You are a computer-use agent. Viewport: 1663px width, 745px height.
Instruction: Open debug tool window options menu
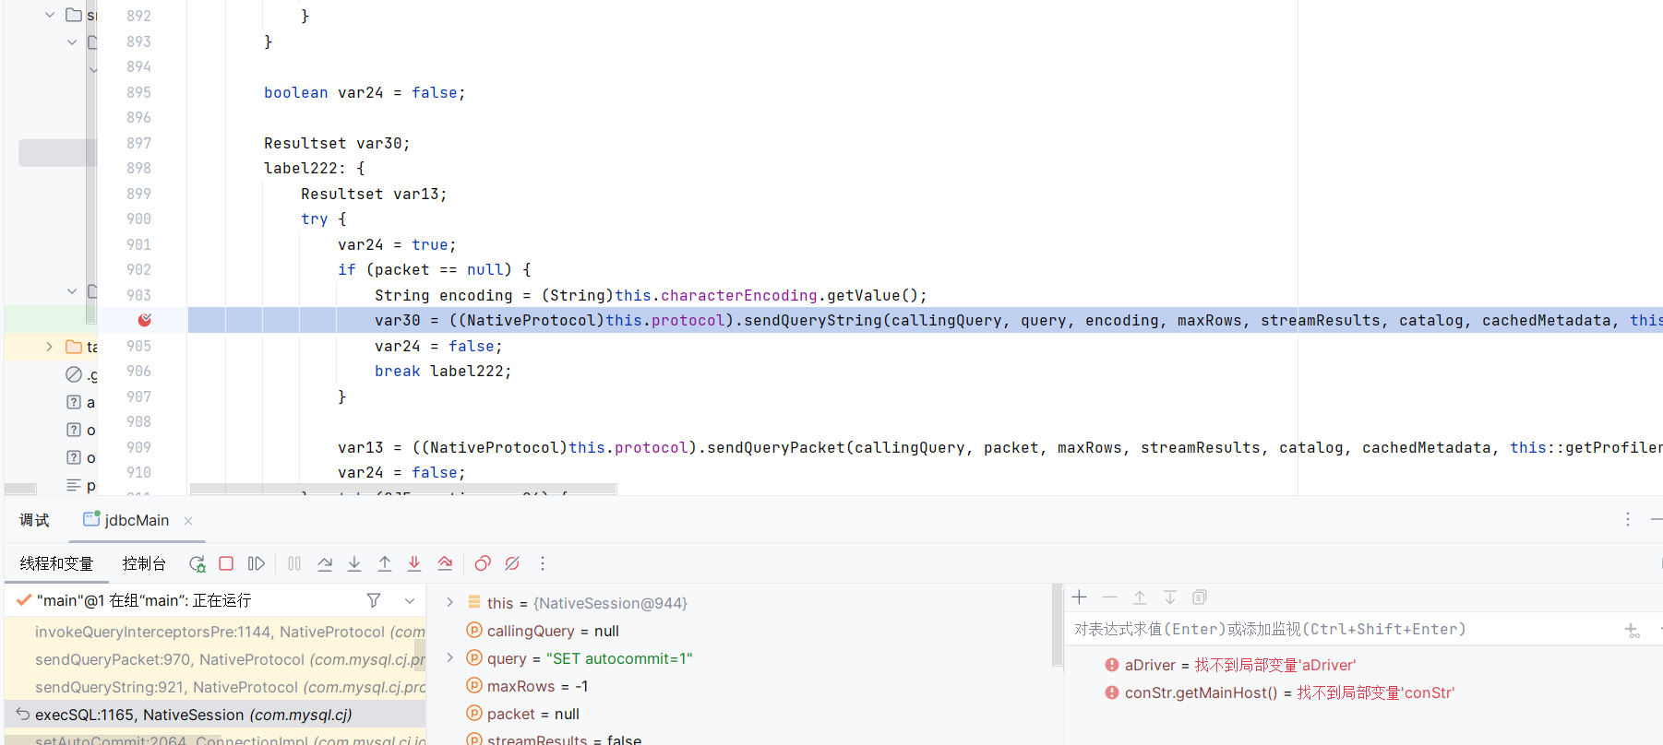click(x=1628, y=520)
